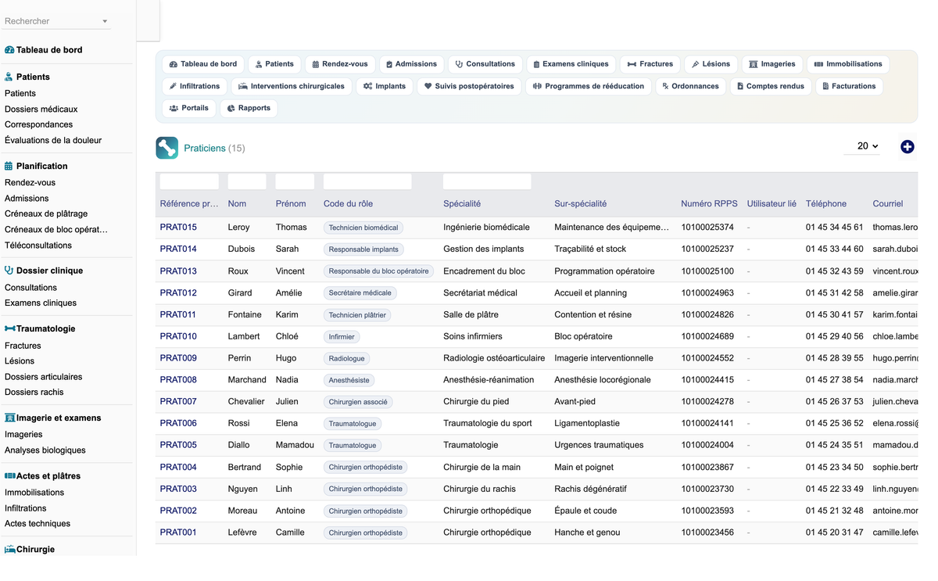Viewport: 938px width, 581px height.
Task: Click the Radiologue role badge
Action: point(346,358)
